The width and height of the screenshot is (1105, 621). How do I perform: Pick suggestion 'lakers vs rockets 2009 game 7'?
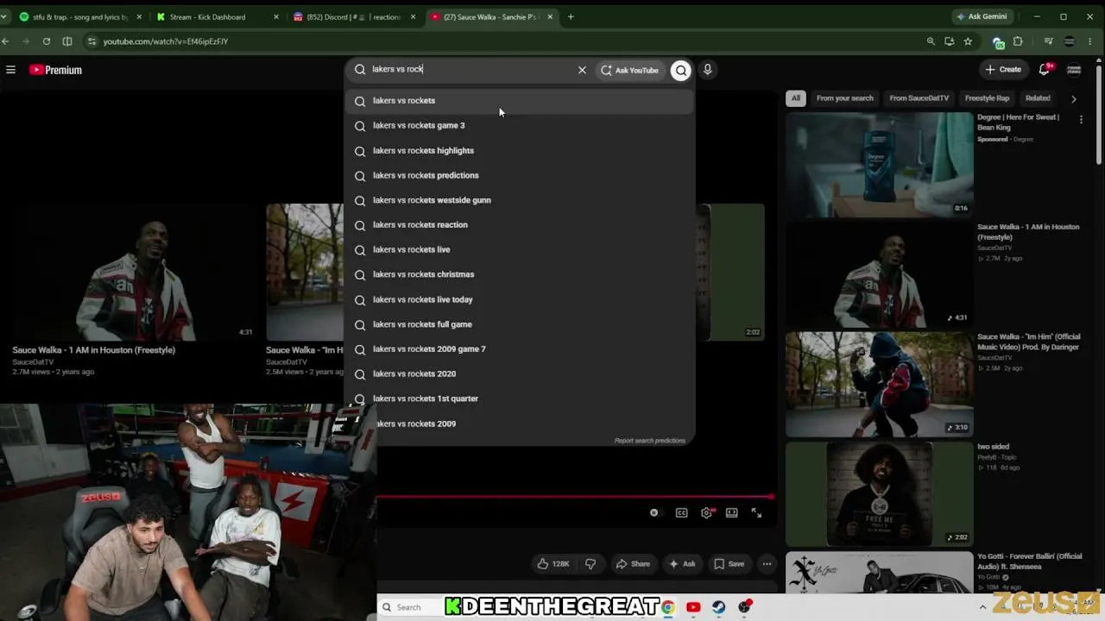(520, 348)
